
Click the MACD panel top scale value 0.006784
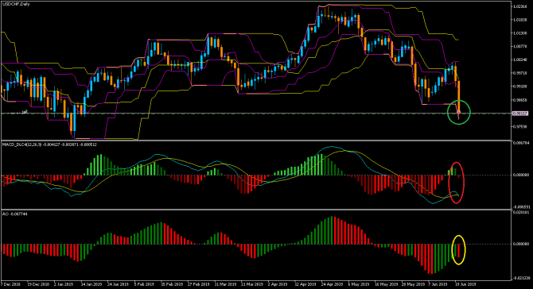pyautogui.click(x=521, y=143)
